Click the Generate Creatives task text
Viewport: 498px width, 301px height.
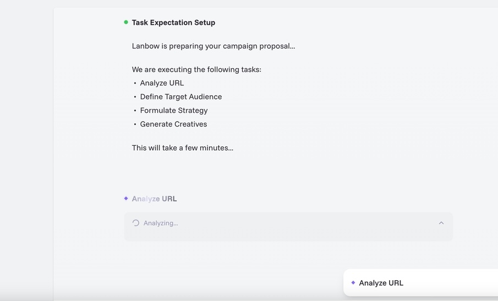coord(173,124)
